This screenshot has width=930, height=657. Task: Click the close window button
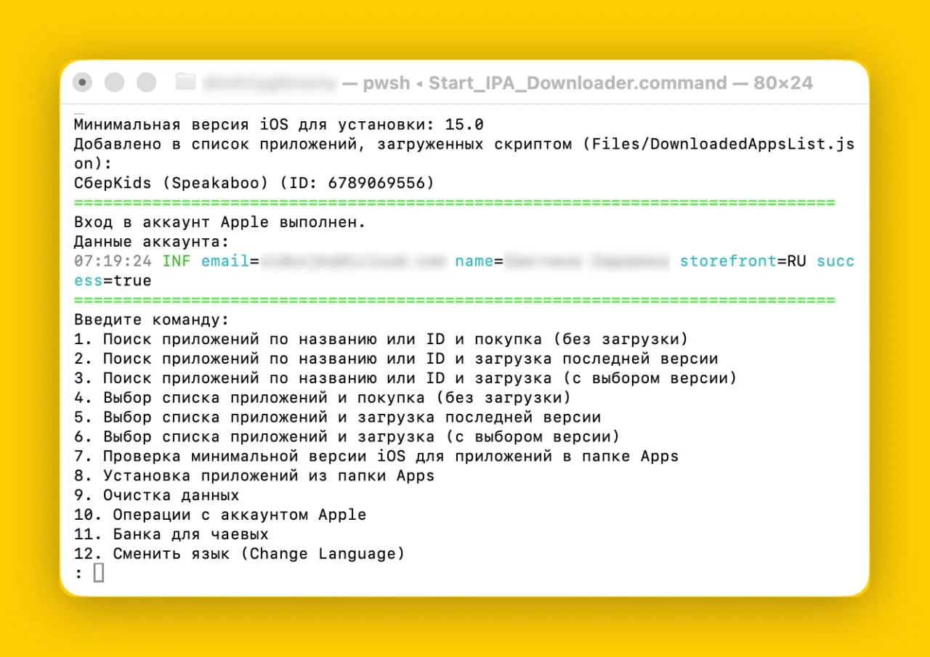point(83,83)
